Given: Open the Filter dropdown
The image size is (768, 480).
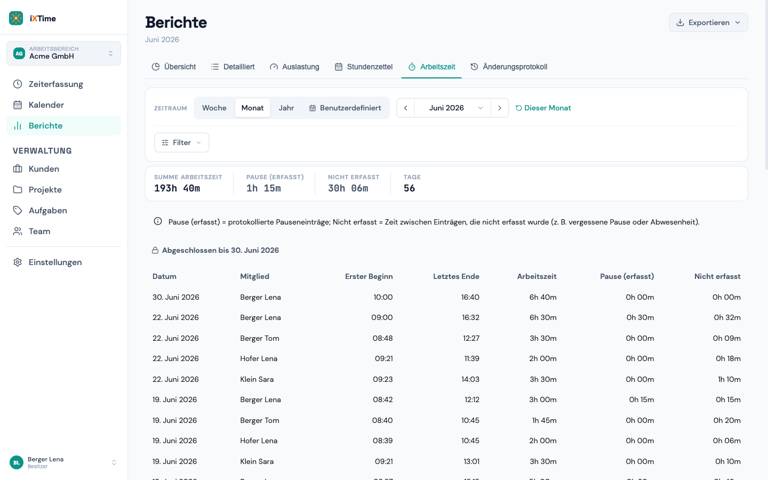Looking at the screenshot, I should [x=181, y=142].
